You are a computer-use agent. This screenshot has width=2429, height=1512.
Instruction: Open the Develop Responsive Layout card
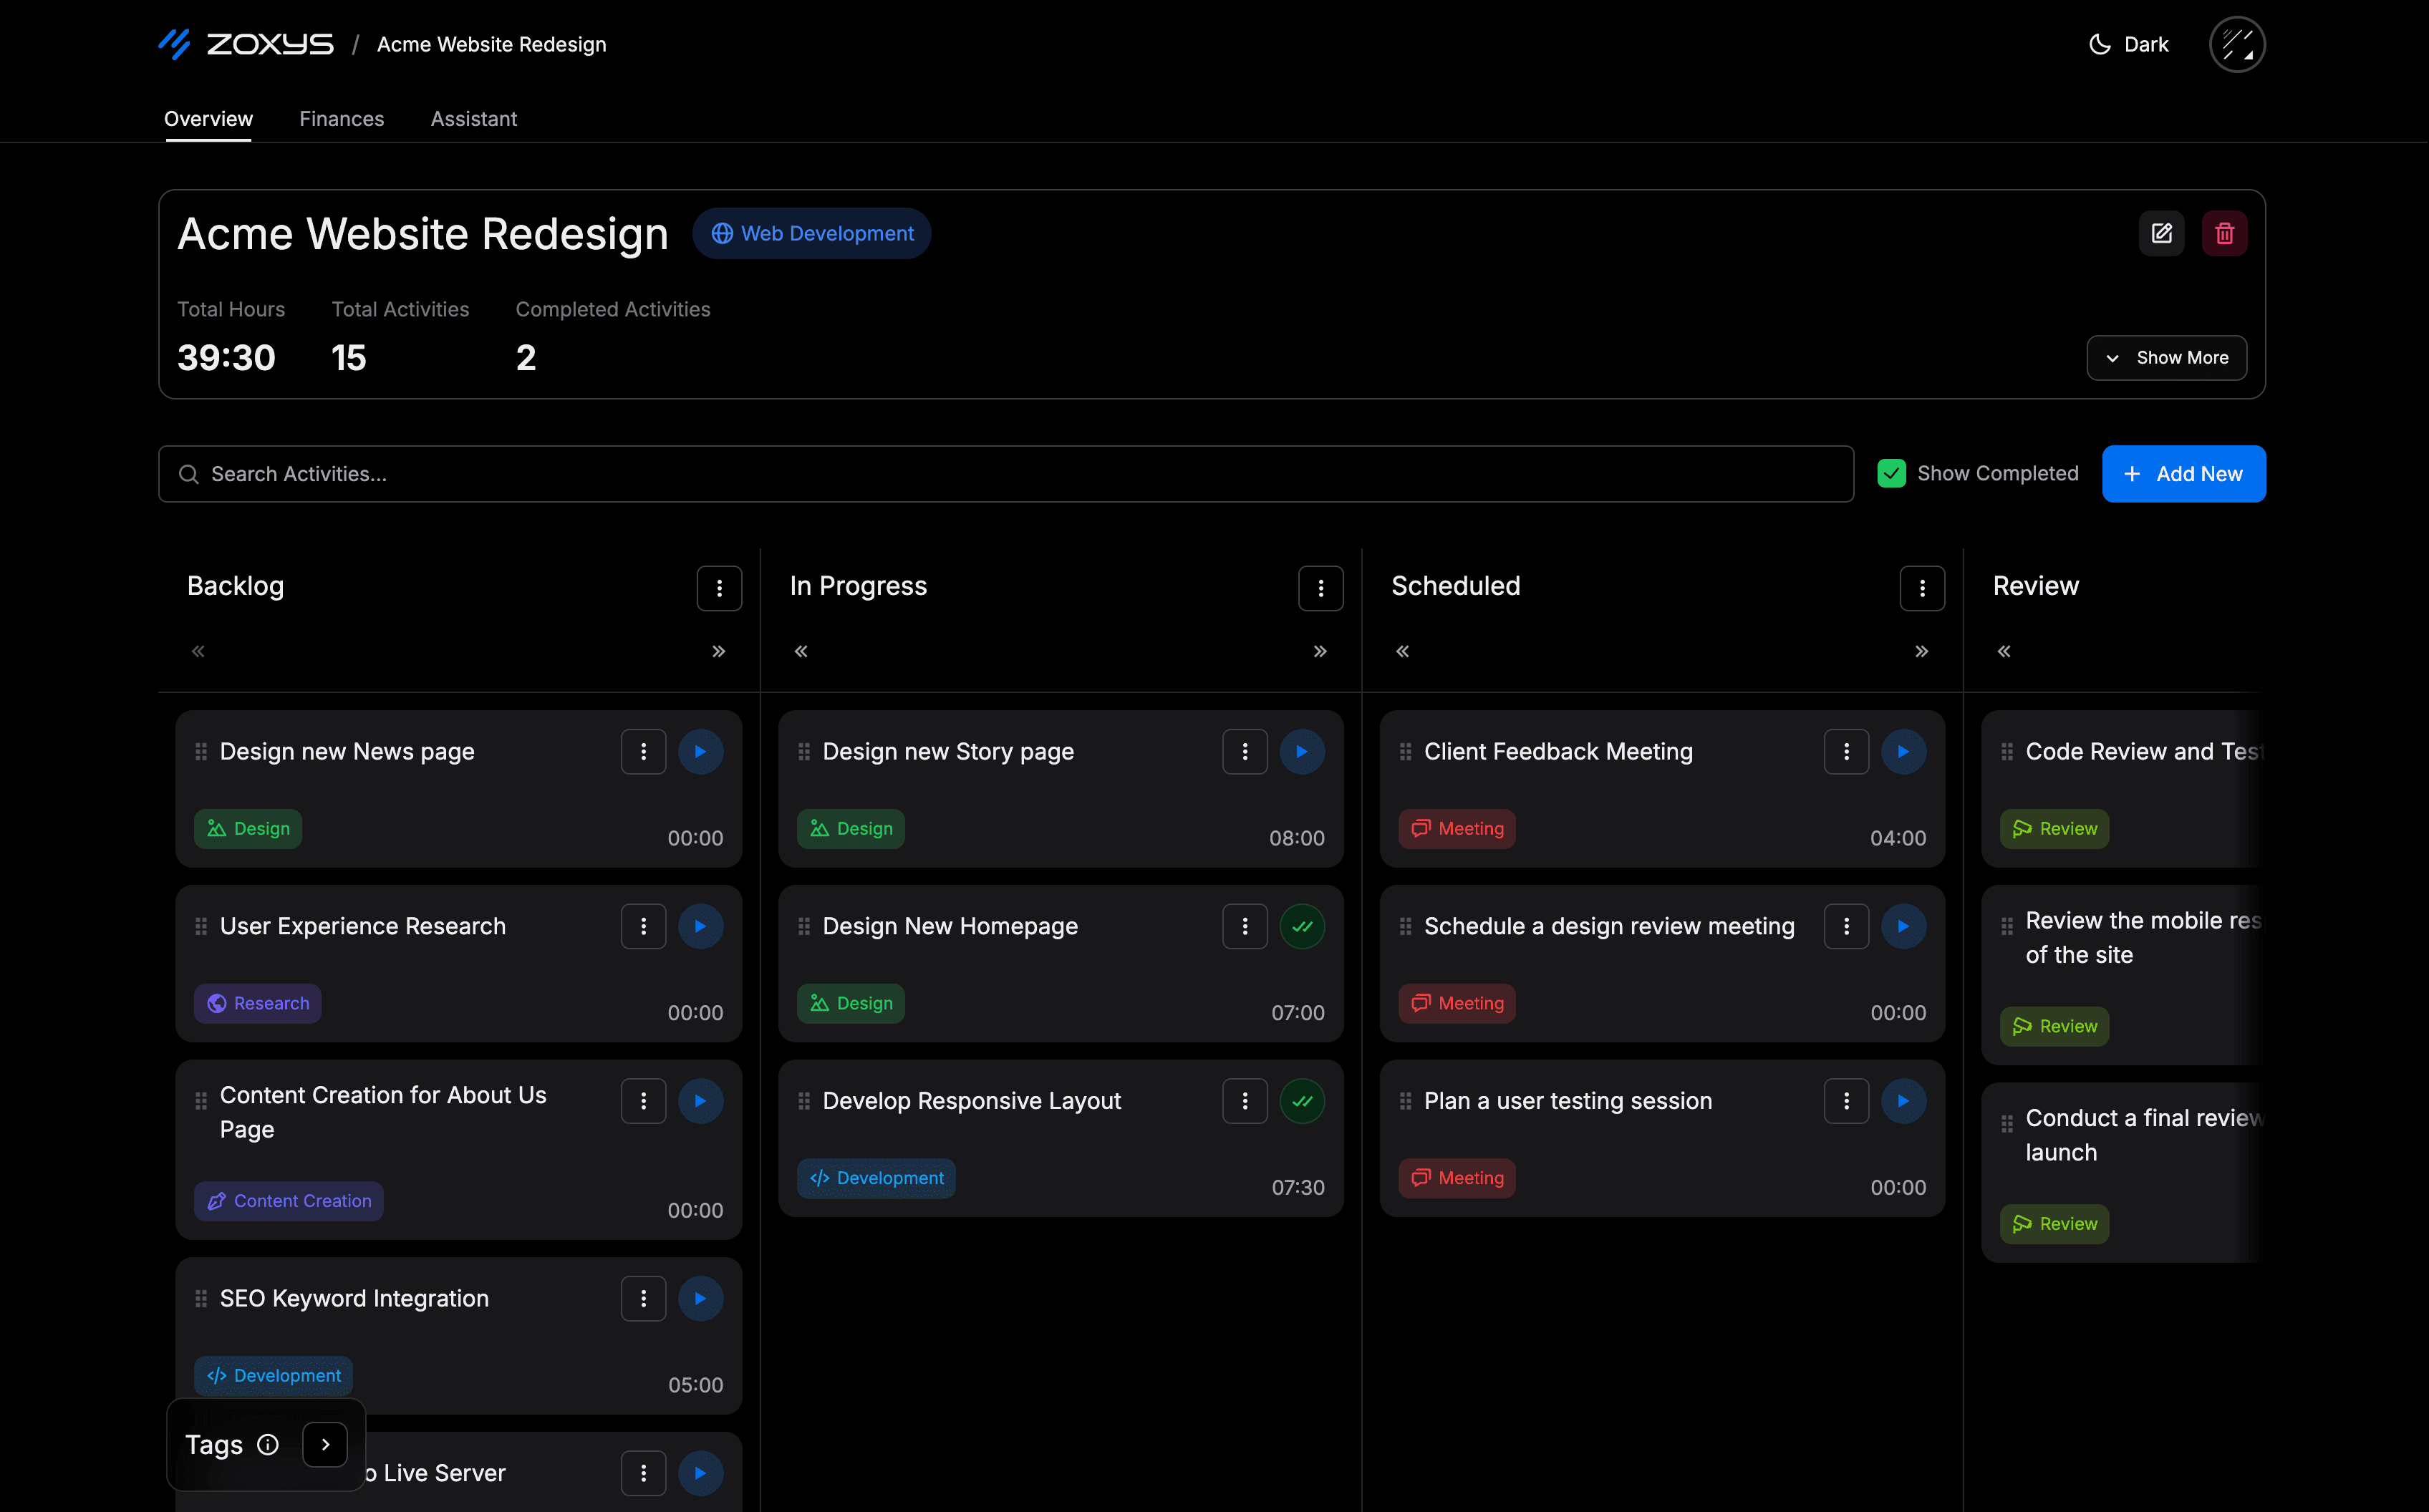pos(1061,1138)
